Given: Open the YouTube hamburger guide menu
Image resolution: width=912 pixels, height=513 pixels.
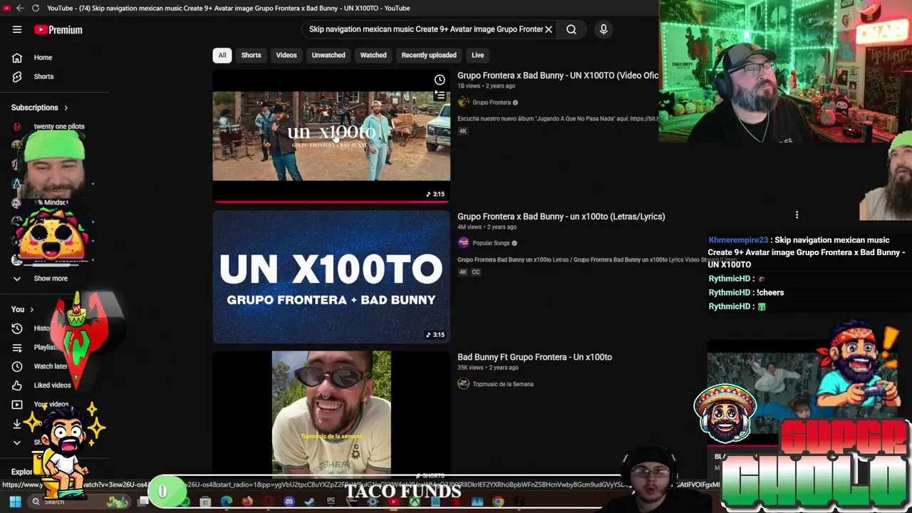Looking at the screenshot, I should [17, 29].
